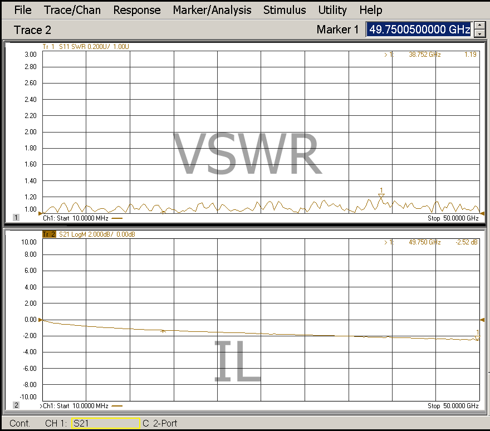Screen dimensions: 490x431
Task: Open the File menu
Action: [x=22, y=10]
